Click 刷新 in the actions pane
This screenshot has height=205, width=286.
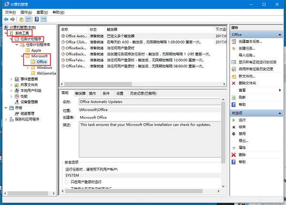pos(242,97)
